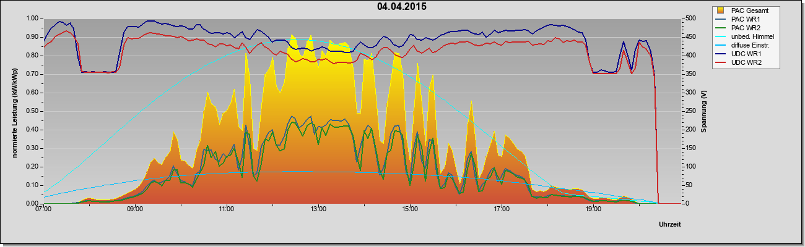Screen dimensions: 805x247
Task: Select the PAC WR1 legend entry
Action: pyautogui.click(x=744, y=19)
